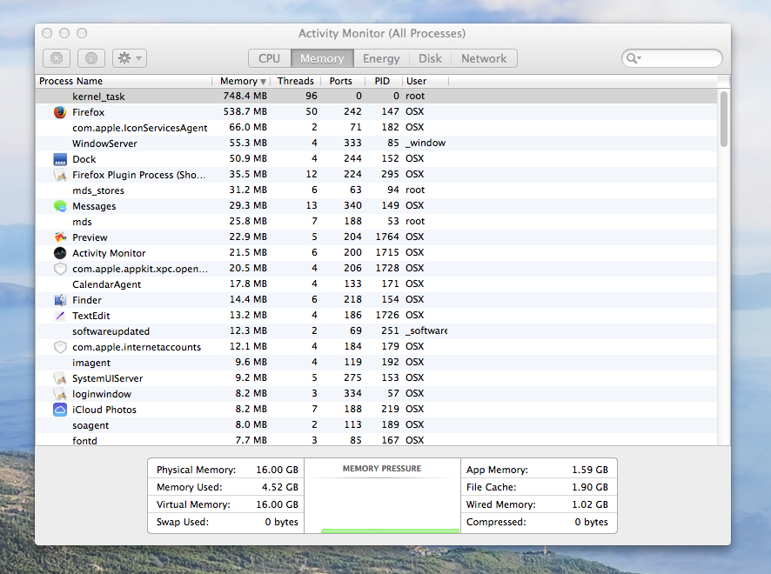Click the Compressed 0 bytes value
This screenshot has width=771, height=574.
pyautogui.click(x=592, y=522)
